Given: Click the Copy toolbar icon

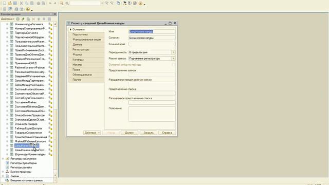Looking at the screenshot, I should [26, 3].
